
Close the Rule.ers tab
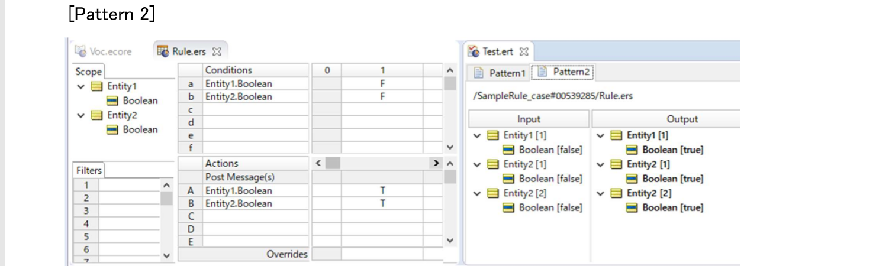(x=217, y=51)
